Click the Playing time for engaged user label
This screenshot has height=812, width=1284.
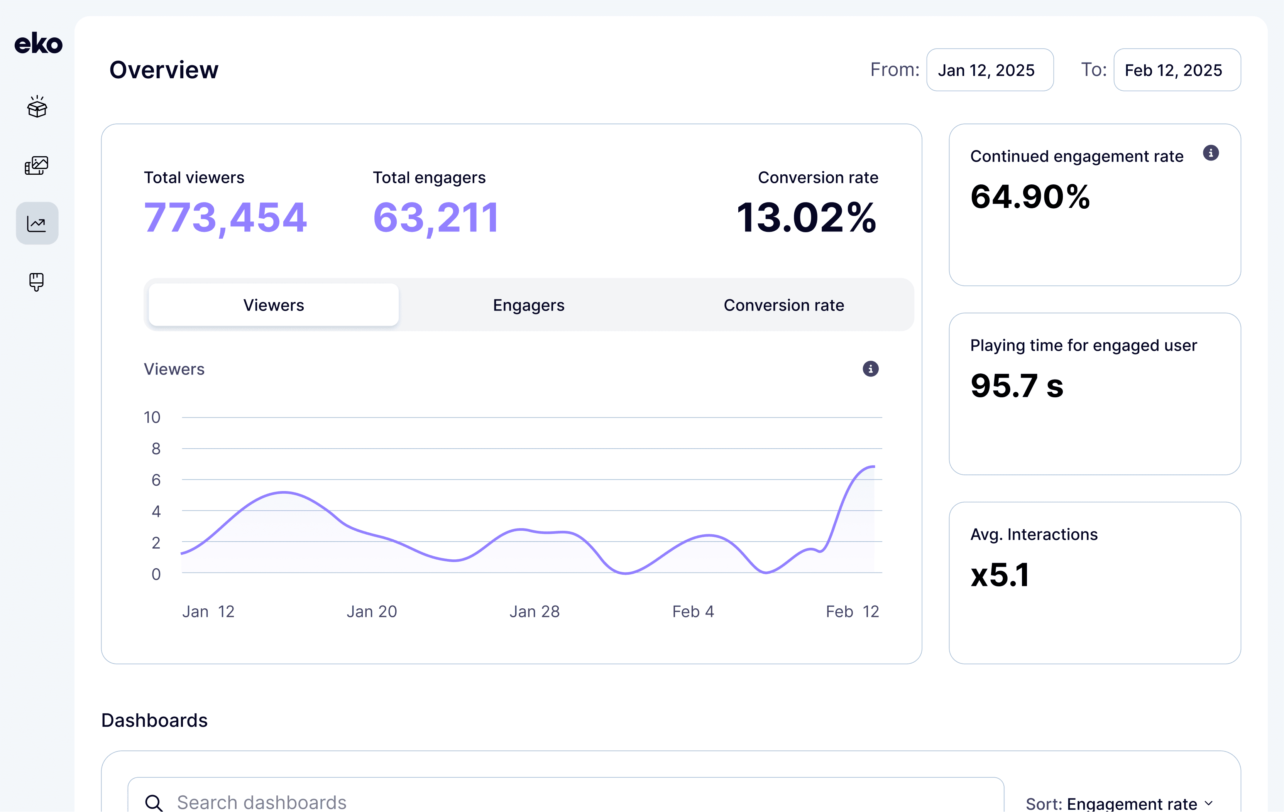coord(1084,346)
